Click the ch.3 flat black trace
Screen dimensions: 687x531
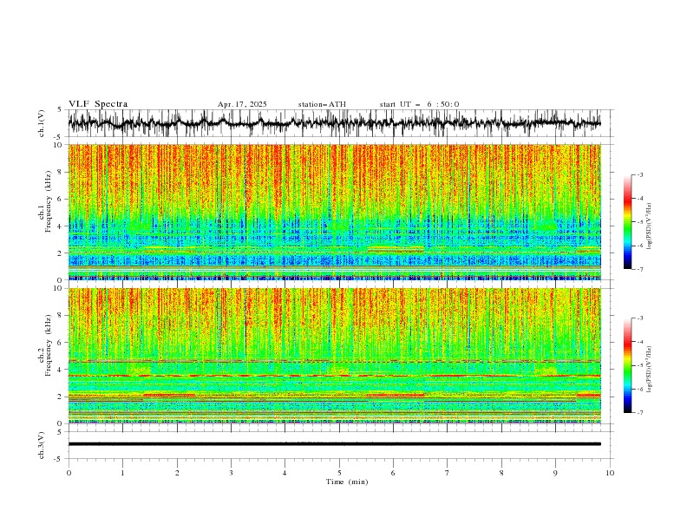pyautogui.click(x=334, y=444)
